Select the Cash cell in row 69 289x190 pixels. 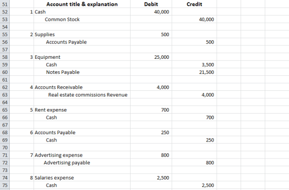(82, 140)
